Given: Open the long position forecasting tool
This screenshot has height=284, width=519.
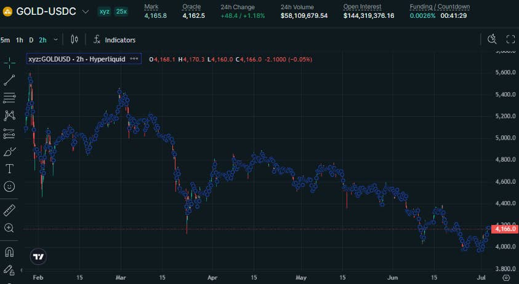Looking at the screenshot, I should coord(10,133).
